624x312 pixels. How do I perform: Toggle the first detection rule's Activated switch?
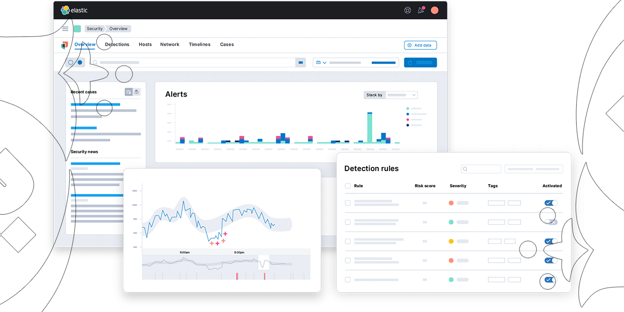pos(551,203)
